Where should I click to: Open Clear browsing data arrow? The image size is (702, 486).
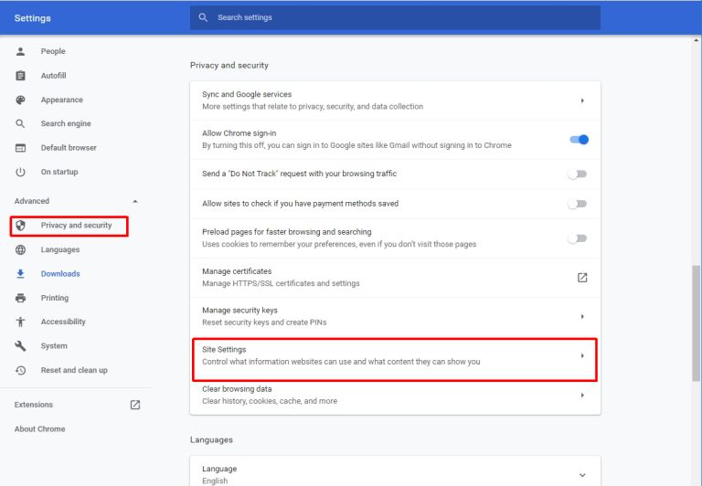[582, 396]
